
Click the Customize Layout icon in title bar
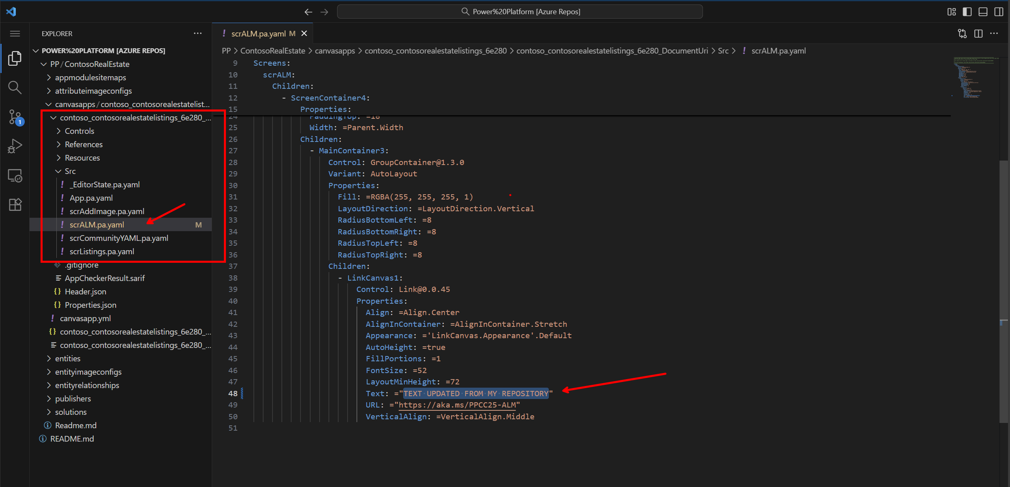coord(952,11)
